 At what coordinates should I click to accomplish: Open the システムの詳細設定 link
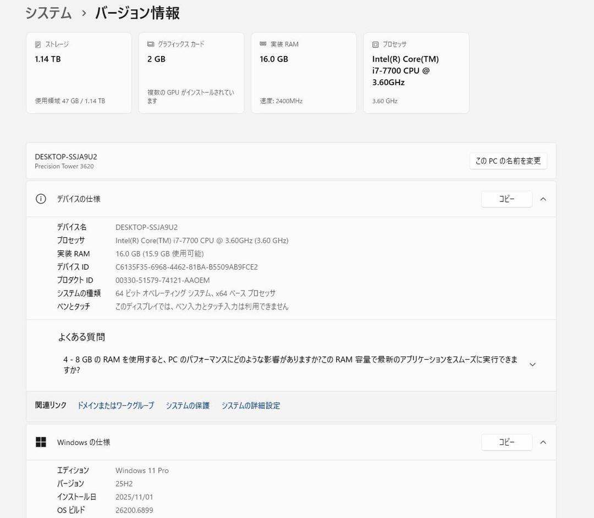pyautogui.click(x=250, y=405)
